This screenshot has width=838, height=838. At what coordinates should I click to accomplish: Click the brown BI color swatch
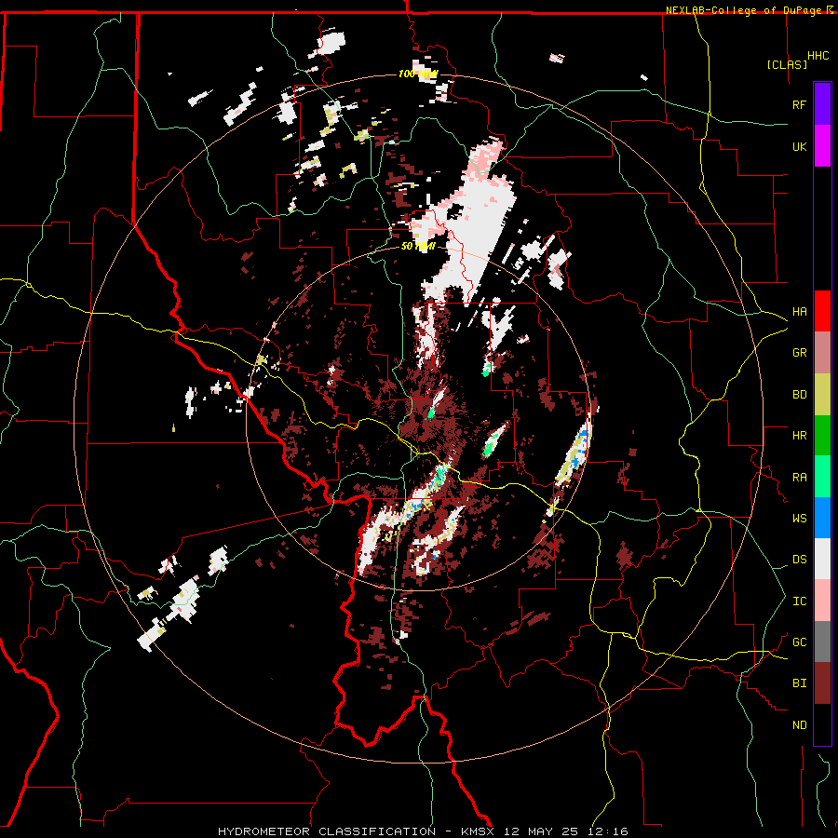pos(822,683)
